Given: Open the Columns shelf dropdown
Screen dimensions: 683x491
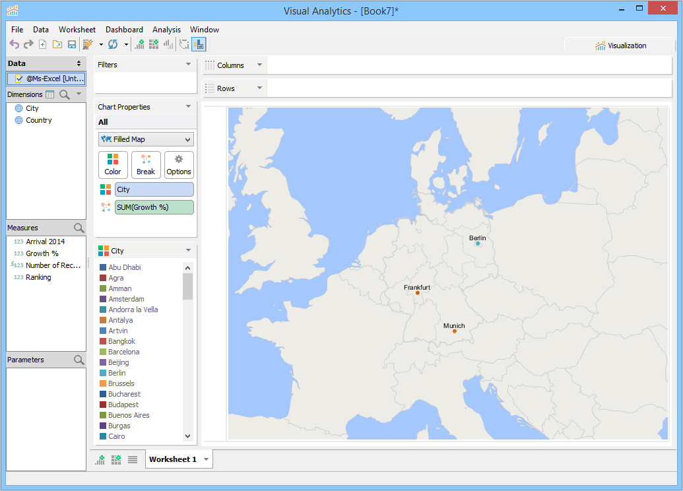Looking at the screenshot, I should (x=259, y=65).
